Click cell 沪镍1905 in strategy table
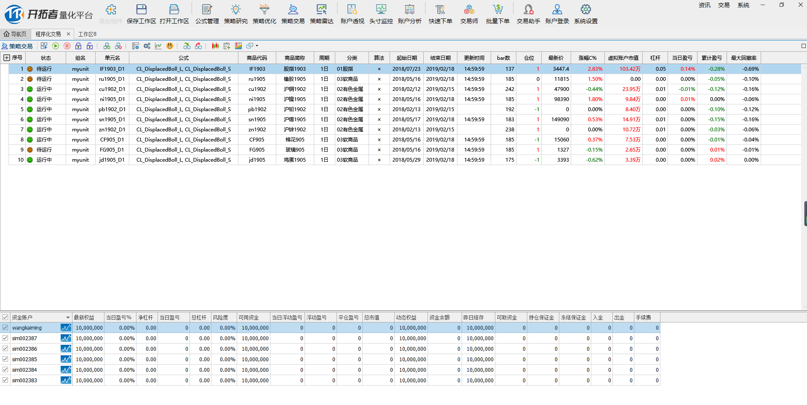The image size is (807, 405). click(x=295, y=99)
